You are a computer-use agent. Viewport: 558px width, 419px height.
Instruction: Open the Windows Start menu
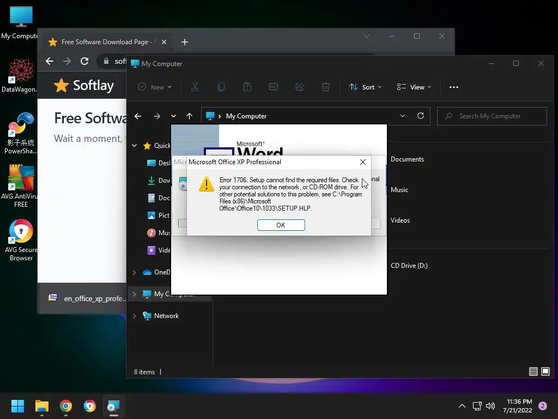(x=17, y=406)
